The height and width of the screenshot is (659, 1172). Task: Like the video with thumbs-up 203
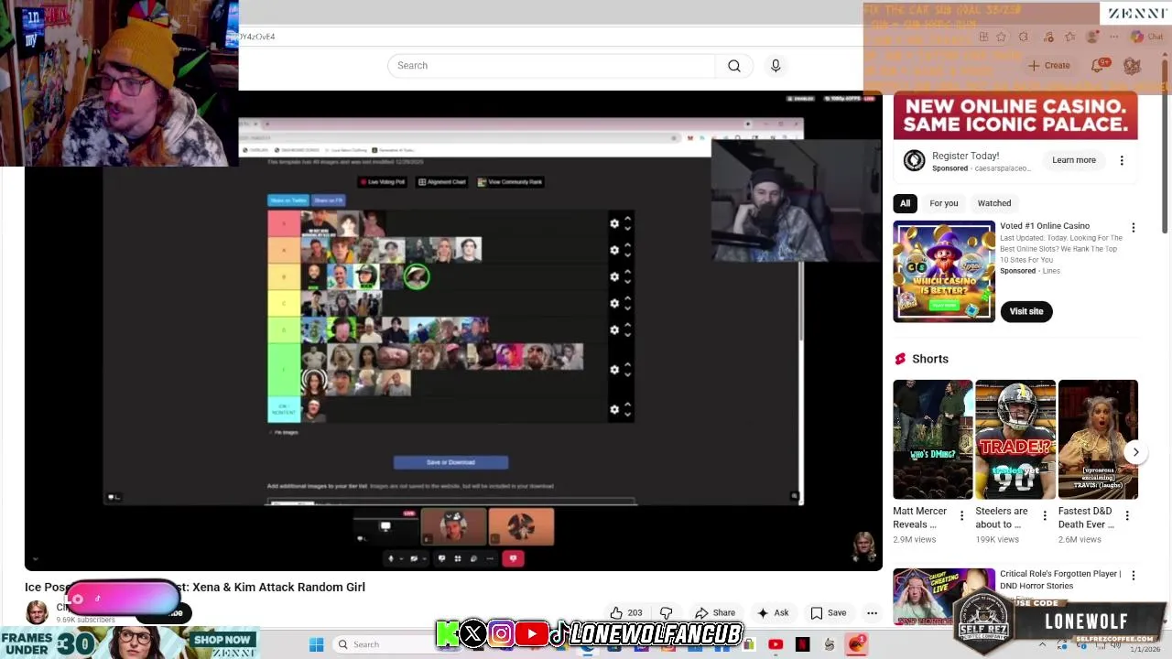[626, 613]
